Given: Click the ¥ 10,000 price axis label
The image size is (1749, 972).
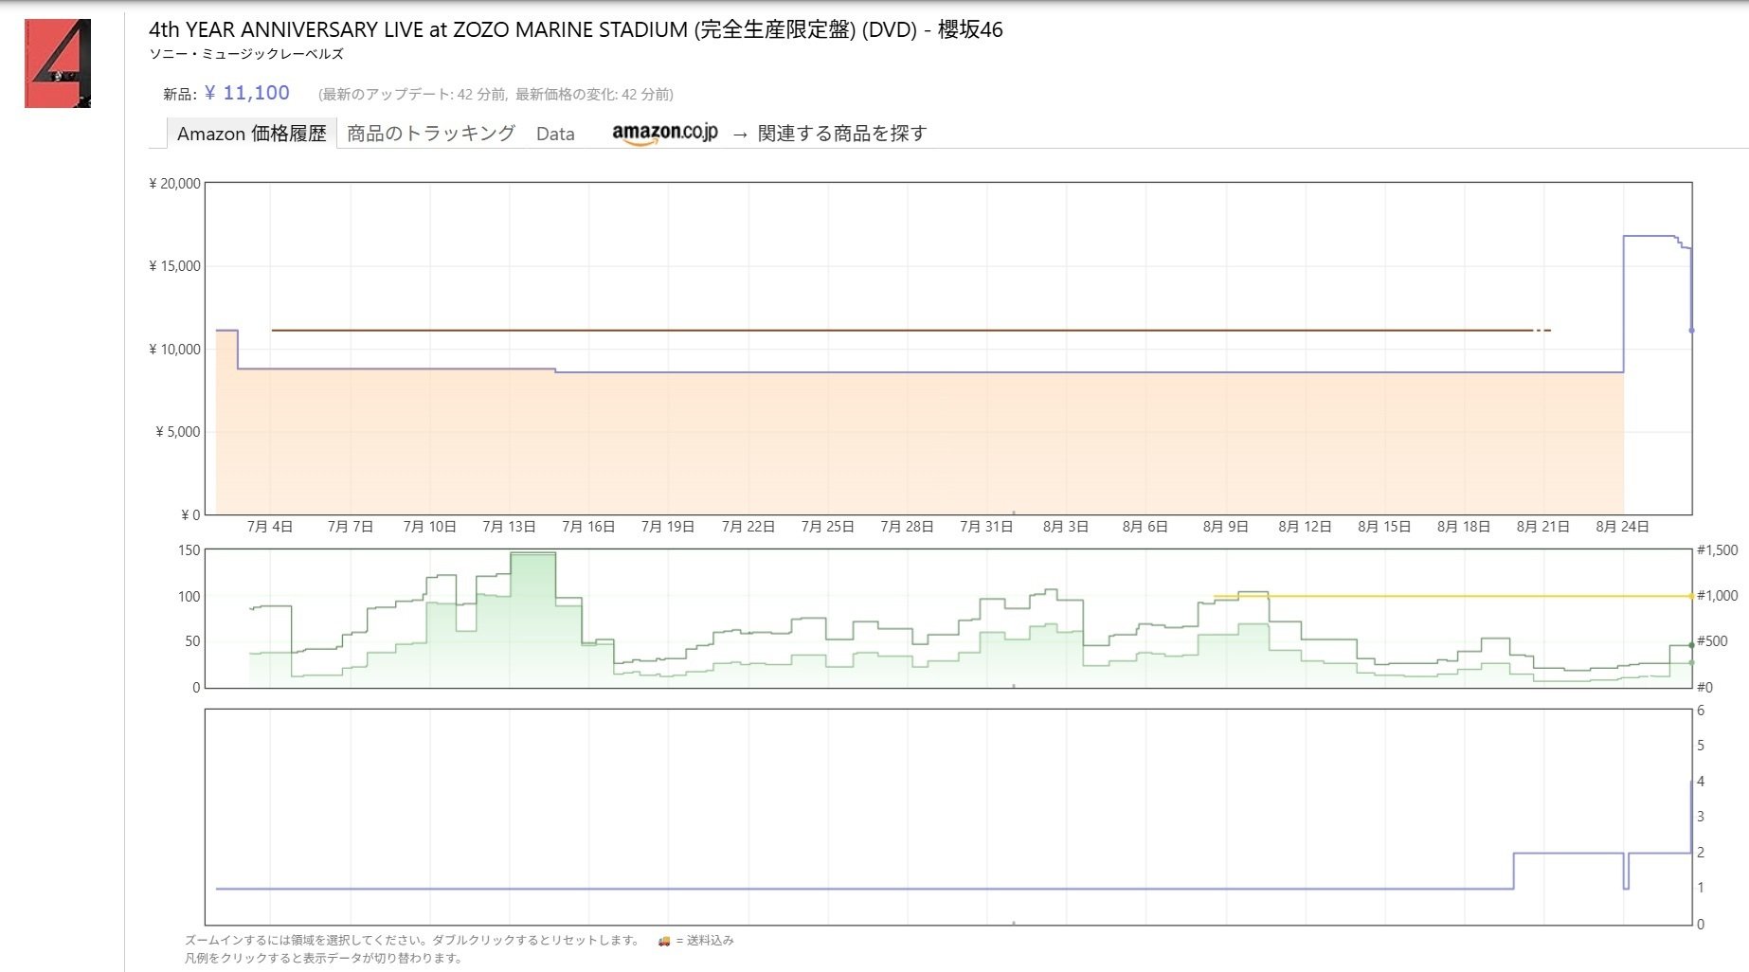Looking at the screenshot, I should tap(174, 350).
